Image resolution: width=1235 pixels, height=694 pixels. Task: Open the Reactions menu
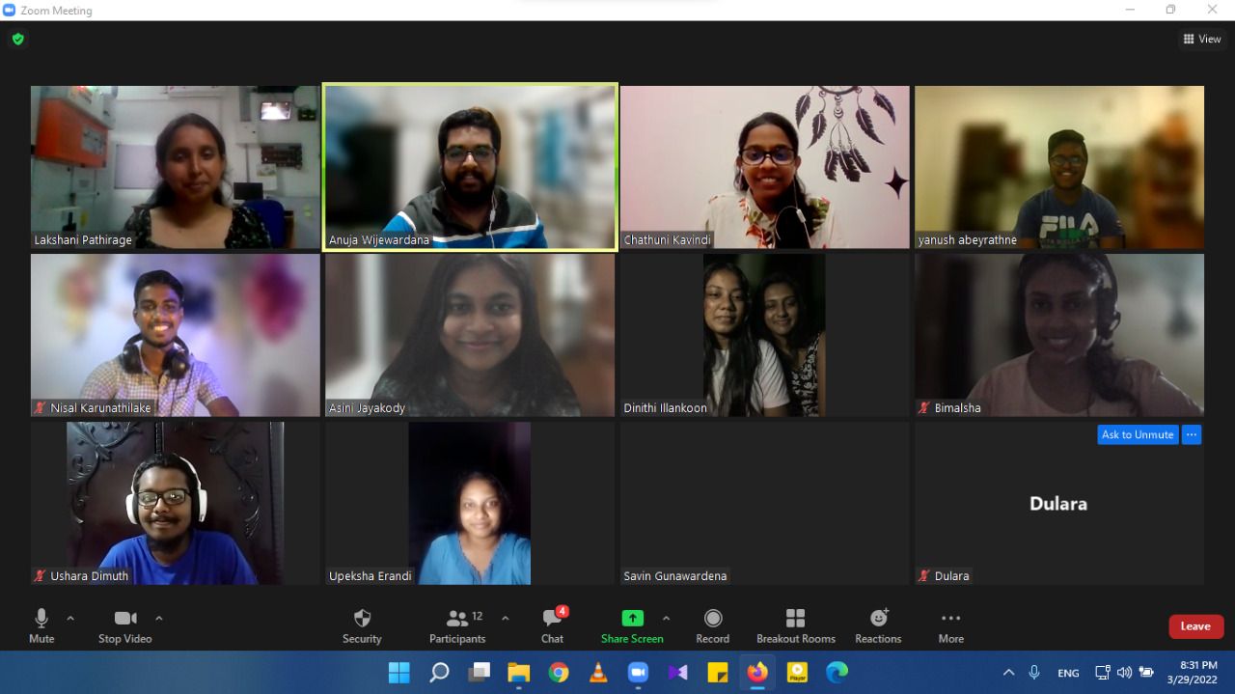pos(878,625)
